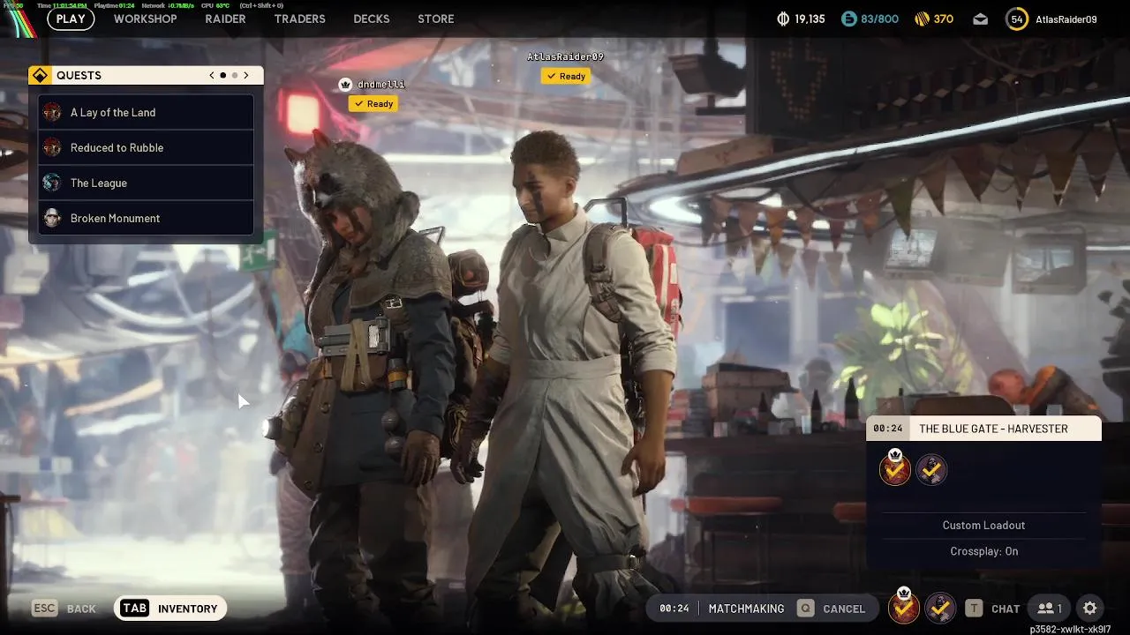
Task: Open the TAB Inventory button
Action: (170, 608)
